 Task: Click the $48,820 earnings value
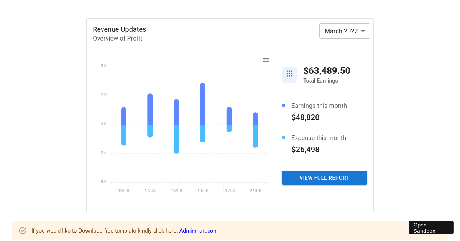[306, 117]
